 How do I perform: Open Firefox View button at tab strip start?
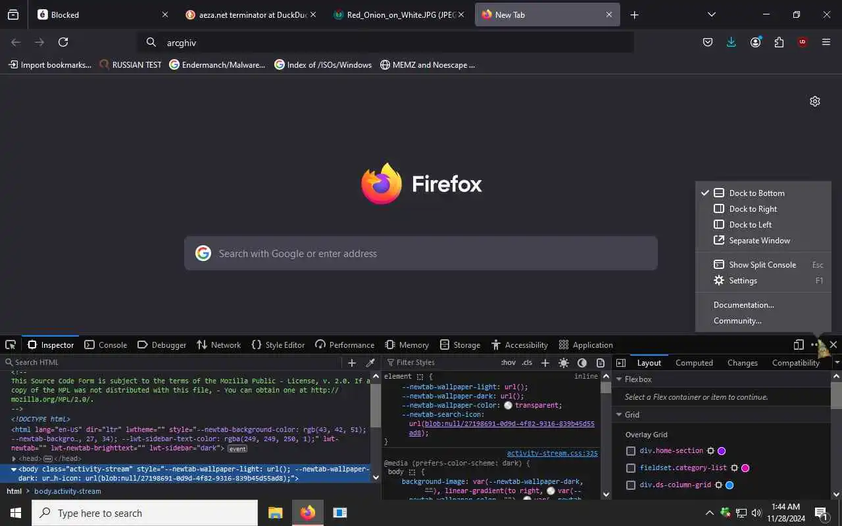point(13,14)
